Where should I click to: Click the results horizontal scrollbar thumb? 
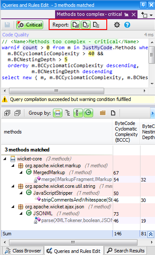tap(73, 242)
